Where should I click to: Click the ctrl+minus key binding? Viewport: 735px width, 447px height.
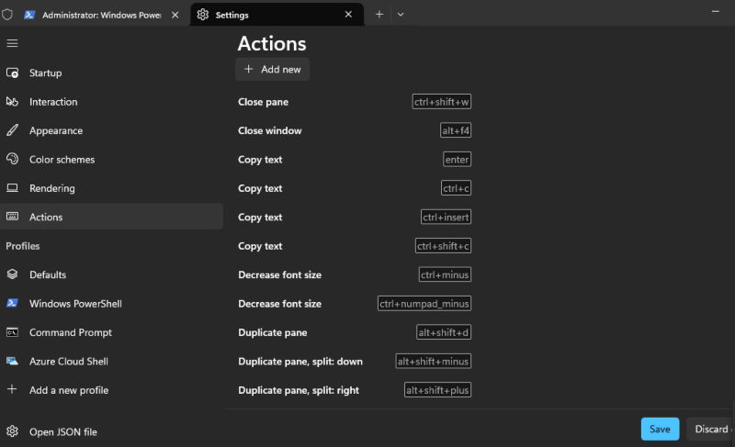(x=445, y=274)
